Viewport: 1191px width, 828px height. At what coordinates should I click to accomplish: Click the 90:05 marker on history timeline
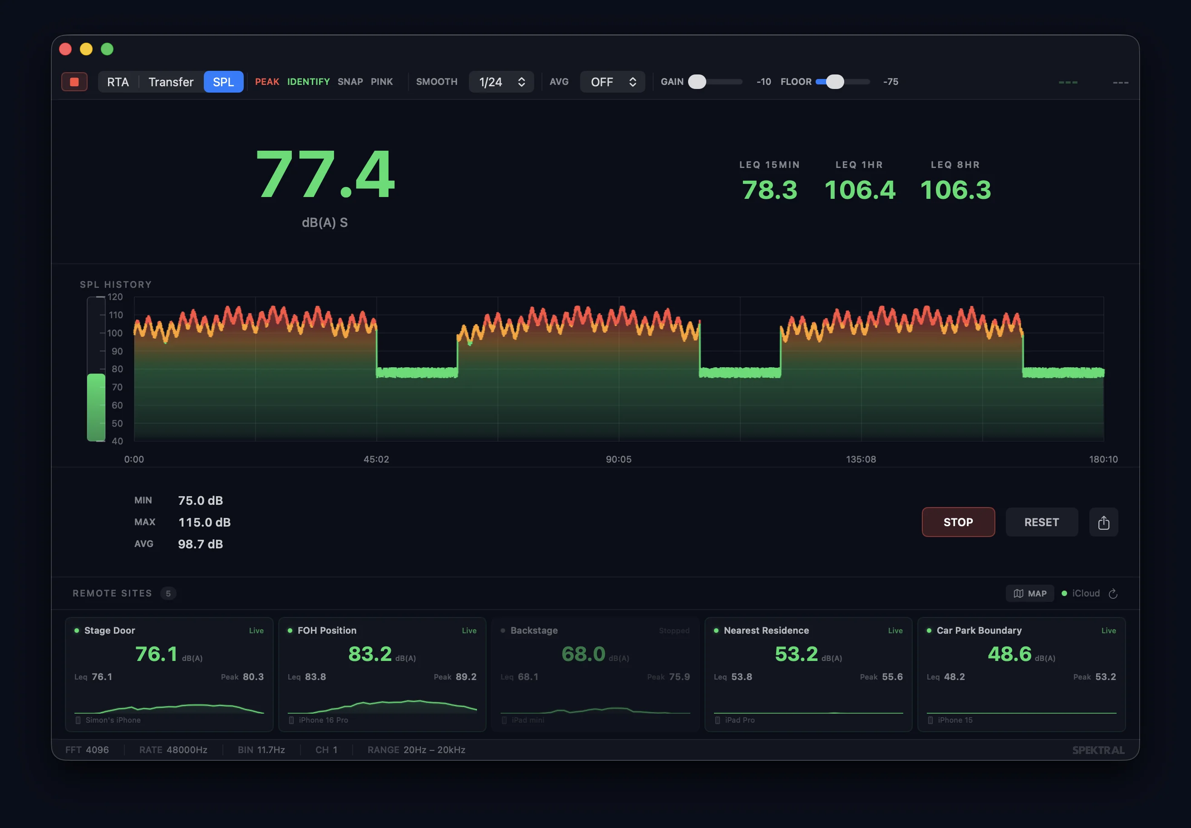point(619,459)
